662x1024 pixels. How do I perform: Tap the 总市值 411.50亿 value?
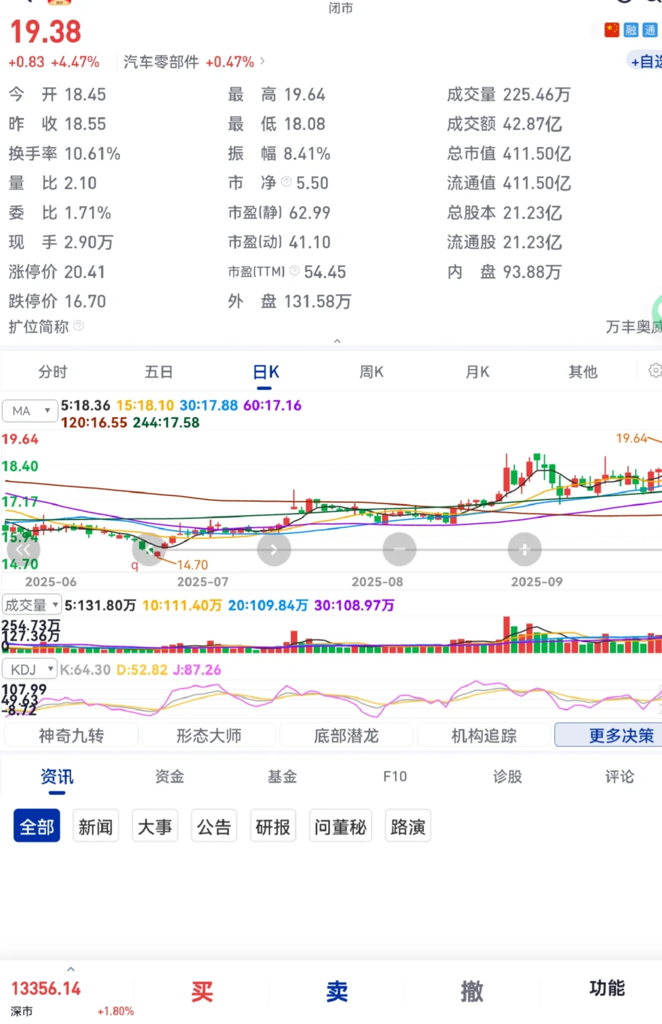[537, 153]
